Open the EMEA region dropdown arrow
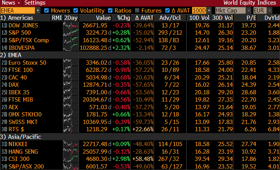280x170 pixels. point(38,11)
